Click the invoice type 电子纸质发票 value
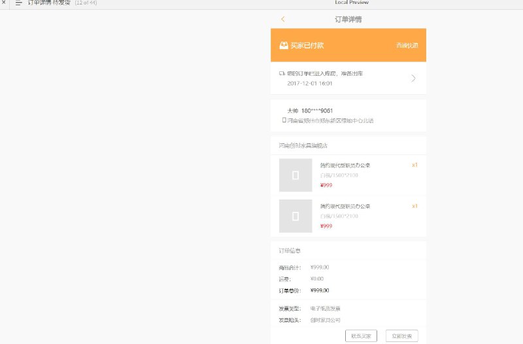523x344 pixels. pyautogui.click(x=325, y=309)
